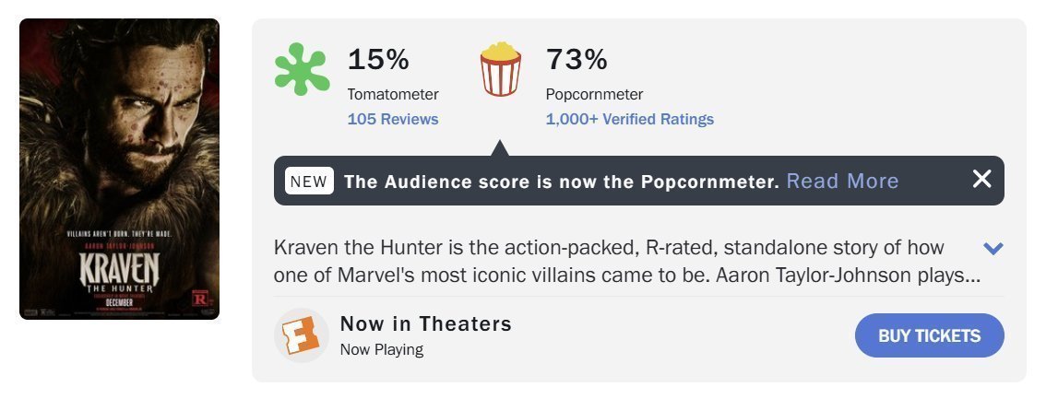Select the Popcornmeter label text
Image resolution: width=1058 pixels, height=399 pixels.
coord(594,94)
